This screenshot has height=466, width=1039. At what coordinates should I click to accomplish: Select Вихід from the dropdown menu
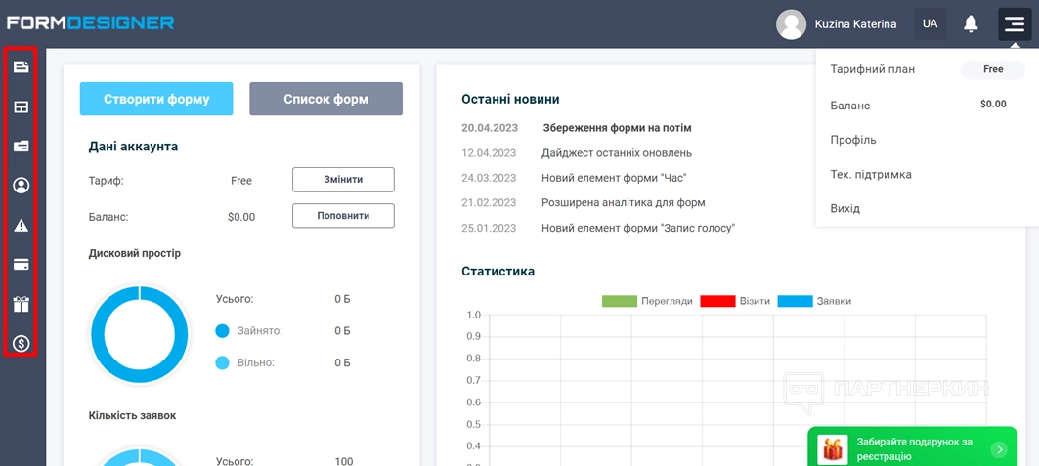click(x=845, y=208)
